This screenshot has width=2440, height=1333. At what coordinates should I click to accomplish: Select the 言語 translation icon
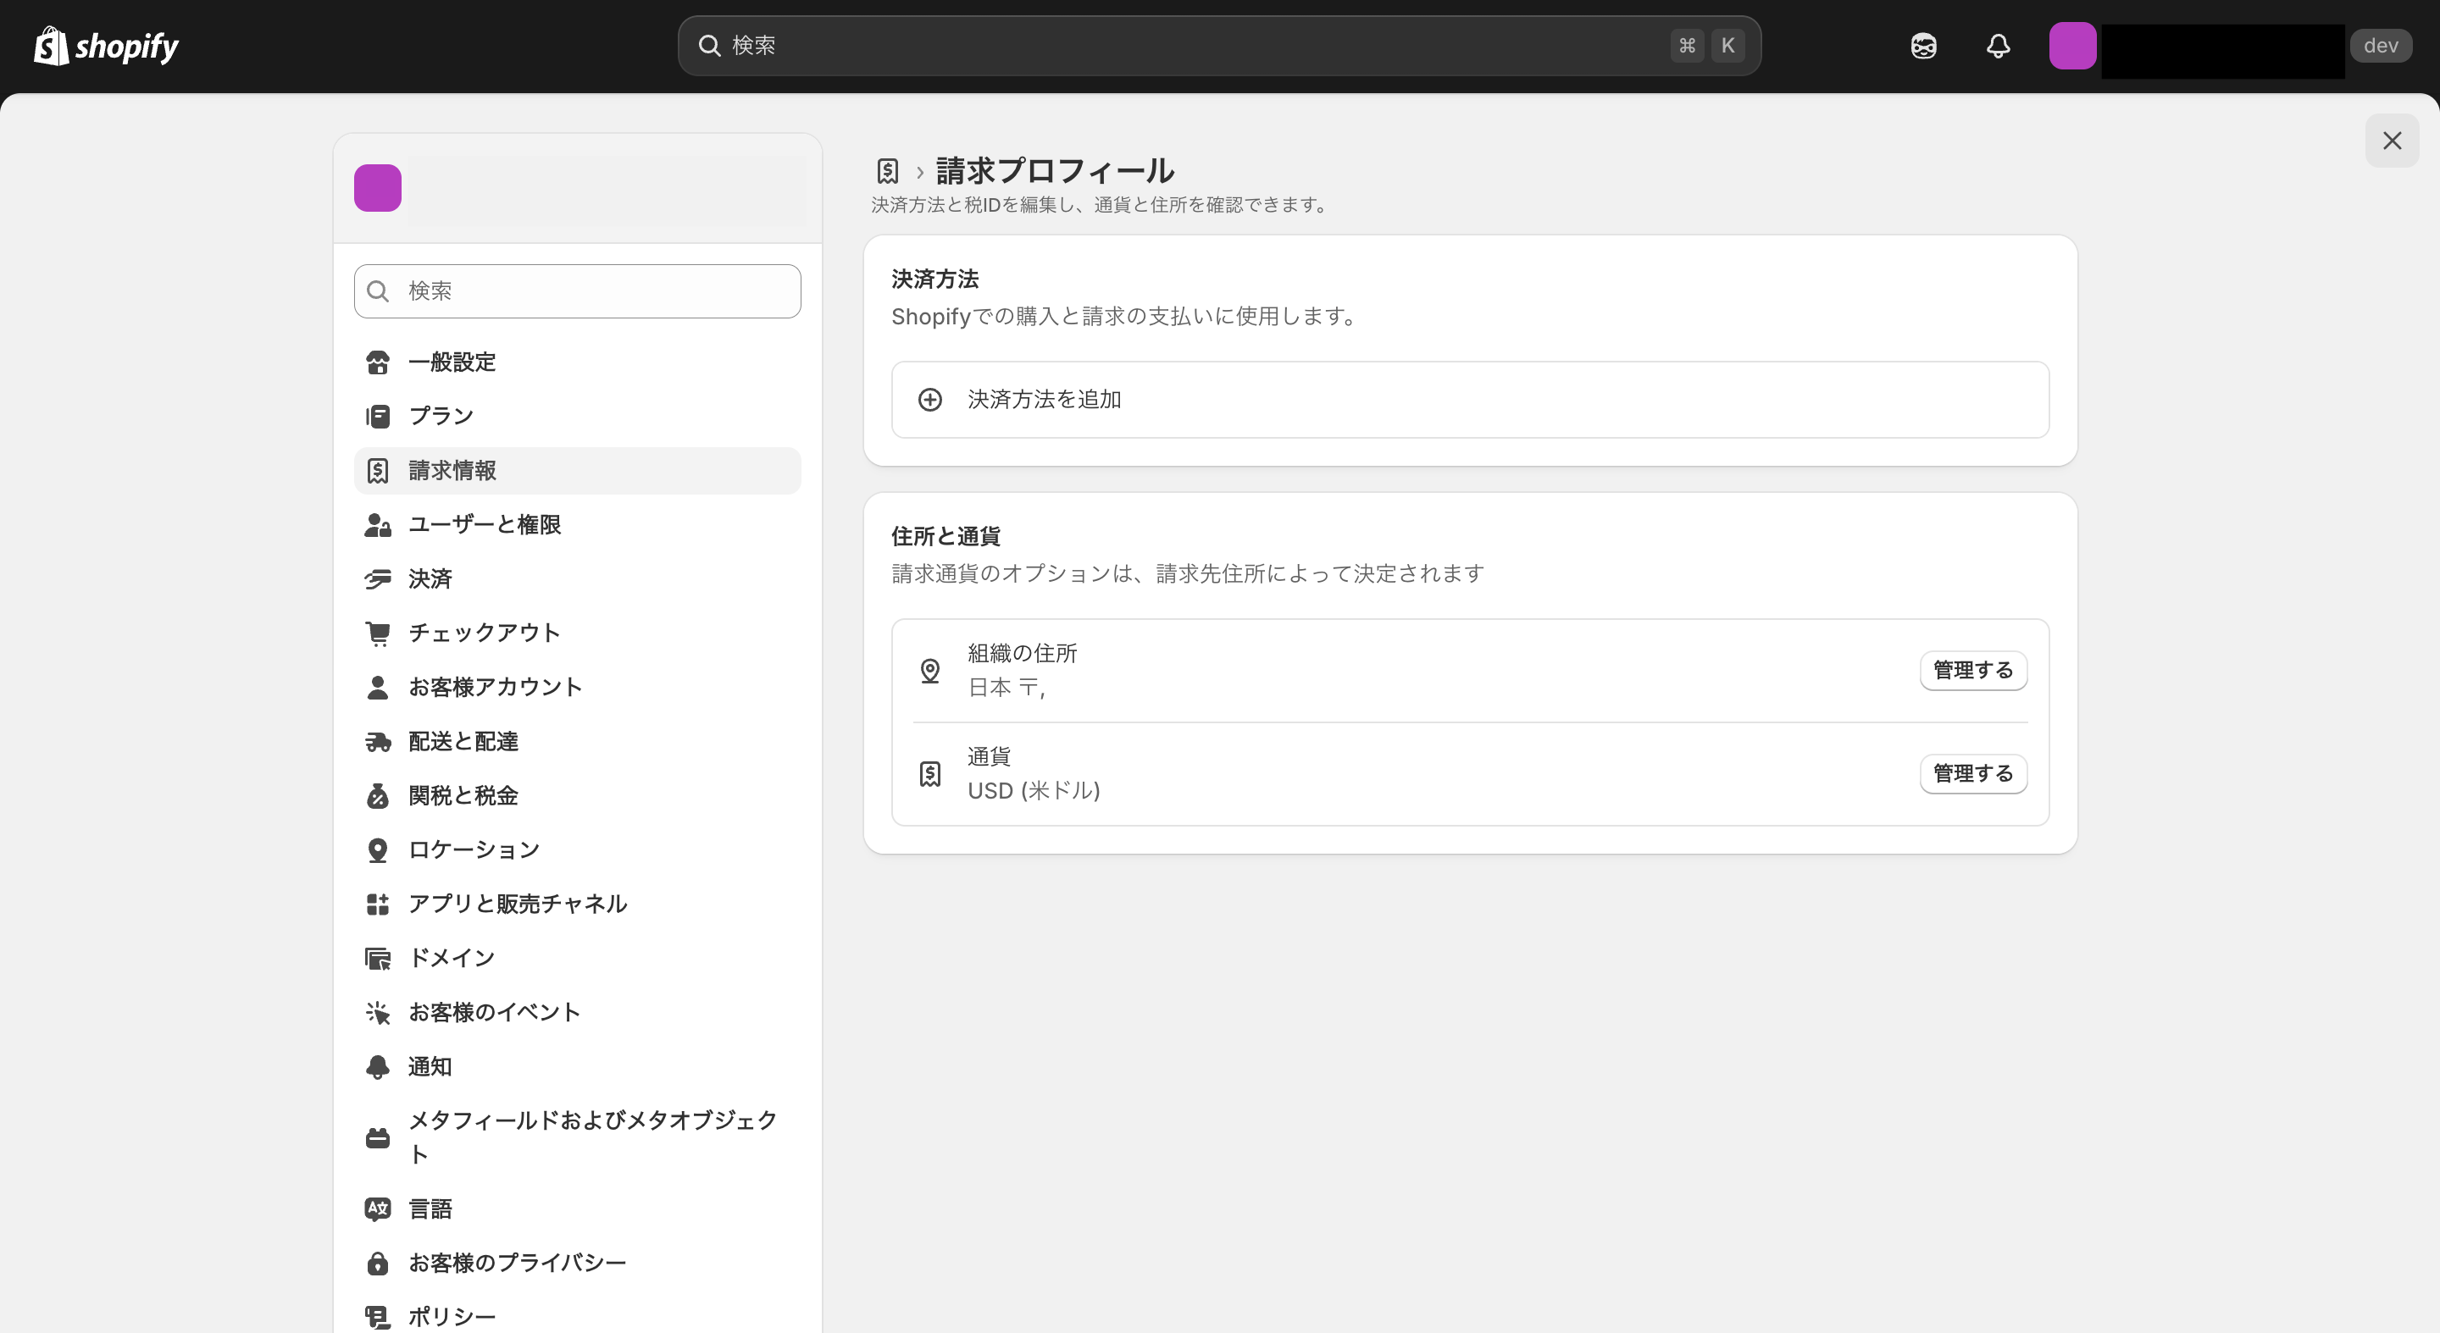(x=377, y=1208)
